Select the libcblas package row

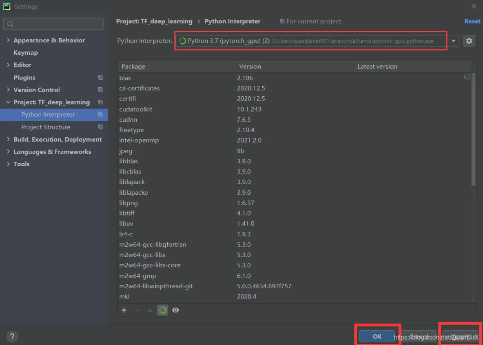tap(294, 171)
